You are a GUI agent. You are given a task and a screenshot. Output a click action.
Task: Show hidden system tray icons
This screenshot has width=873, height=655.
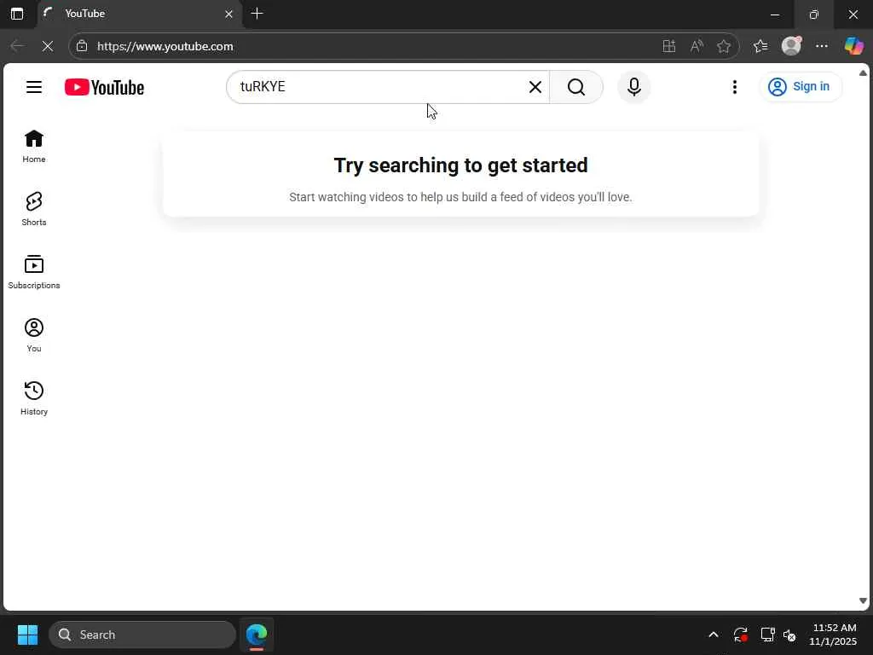[714, 635]
